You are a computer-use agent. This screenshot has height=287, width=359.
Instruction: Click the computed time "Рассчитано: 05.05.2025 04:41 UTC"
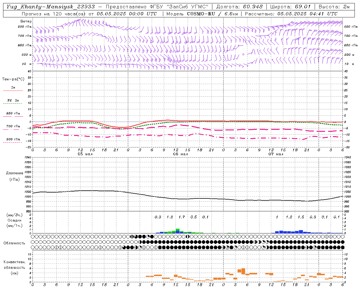pos(291,14)
